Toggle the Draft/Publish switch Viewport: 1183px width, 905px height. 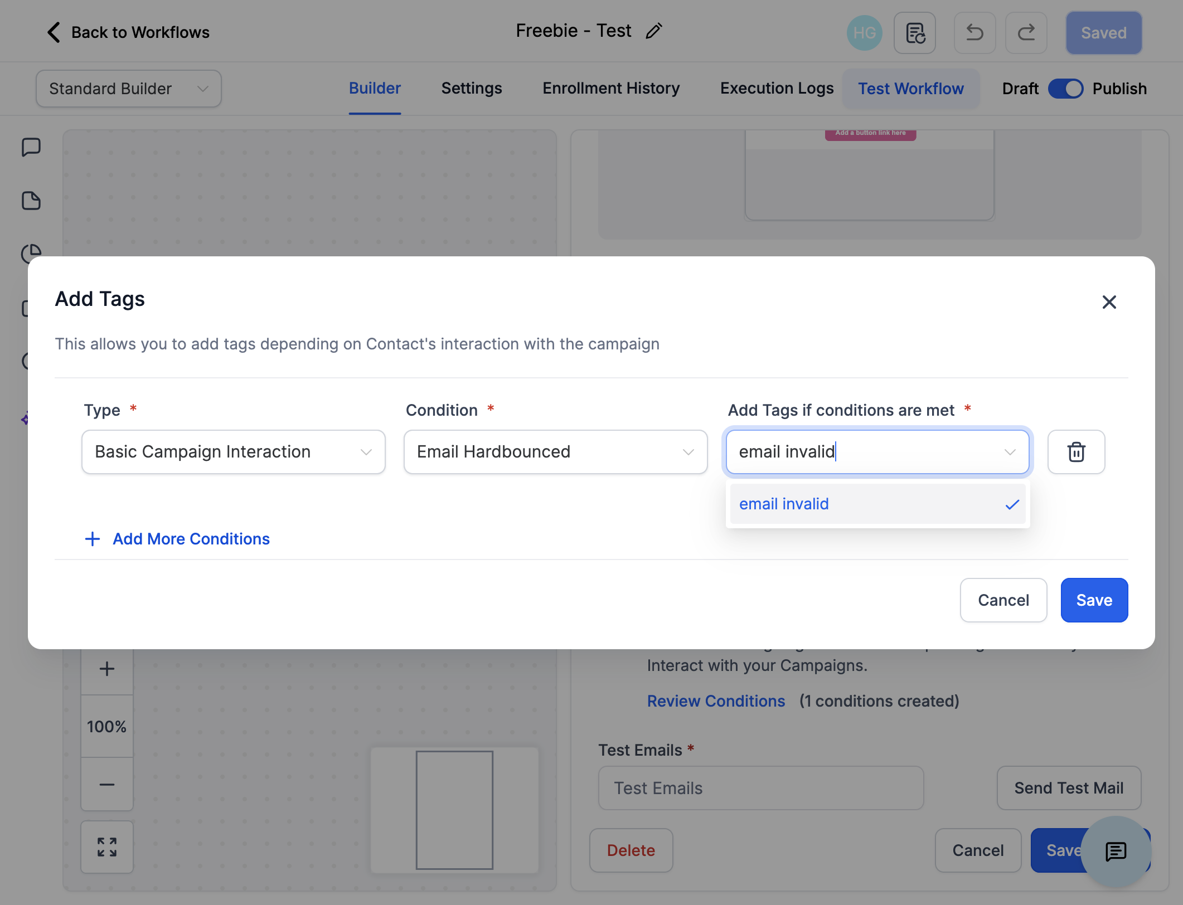click(1065, 89)
